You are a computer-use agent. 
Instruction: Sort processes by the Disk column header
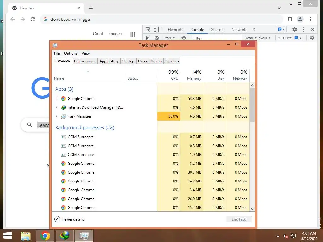tap(215, 75)
